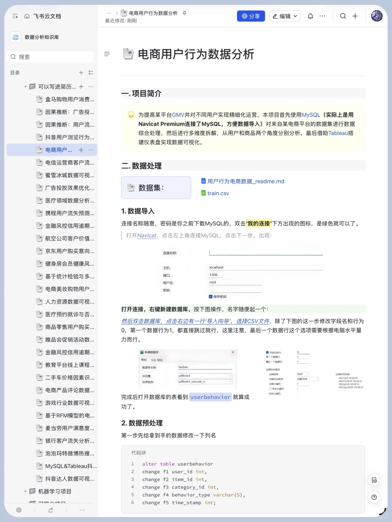Image resolution: width=392 pixels, height=522 pixels.
Task: Pin the document using pin icon
Action: tap(184, 13)
